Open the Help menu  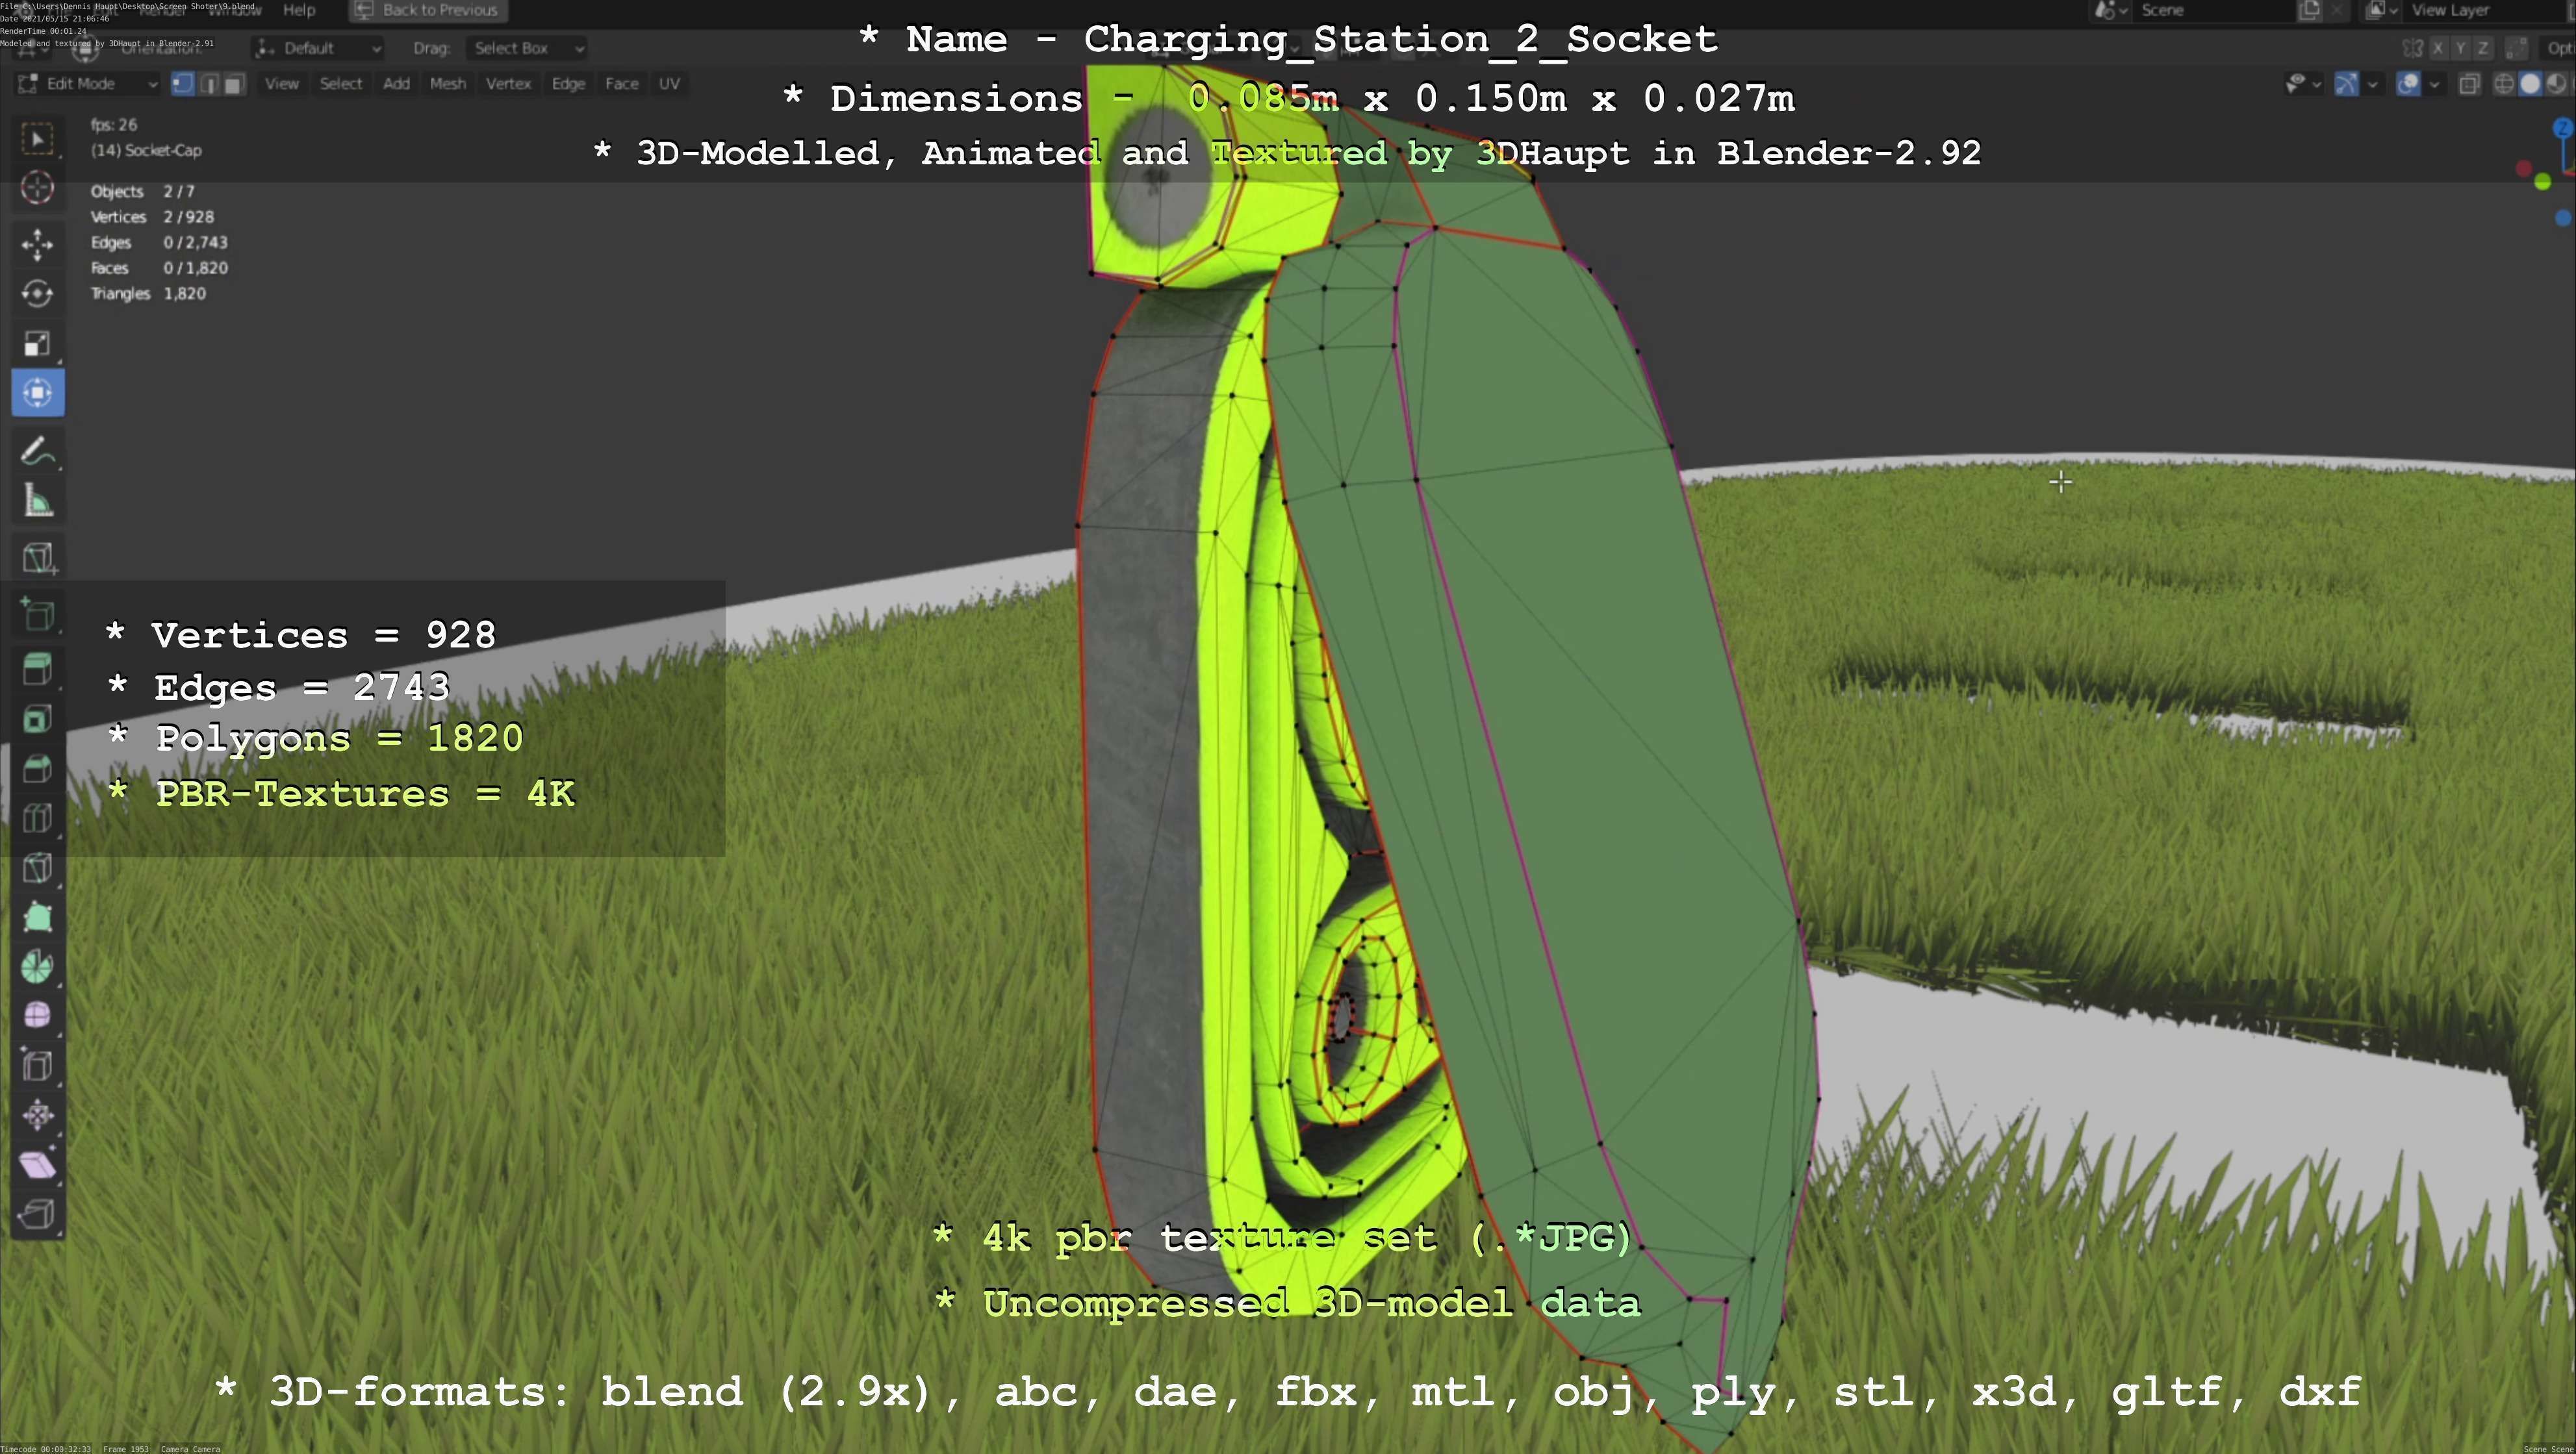coord(299,10)
